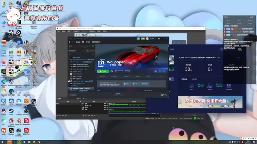Click the thumbs down button in Steam
The height and width of the screenshot is (144, 257).
coord(135,84)
